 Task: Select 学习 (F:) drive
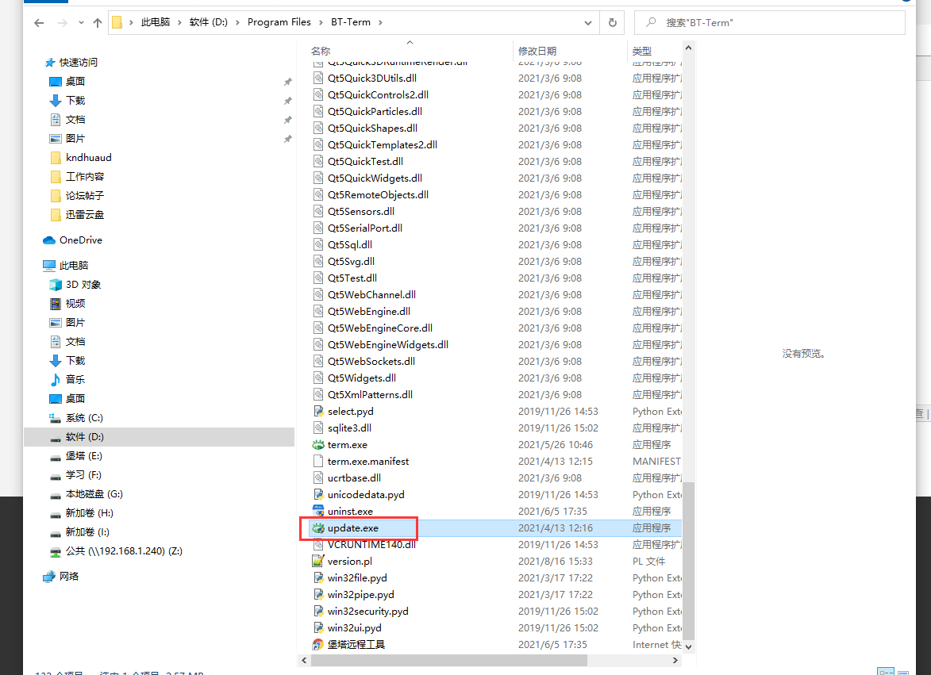pos(83,474)
